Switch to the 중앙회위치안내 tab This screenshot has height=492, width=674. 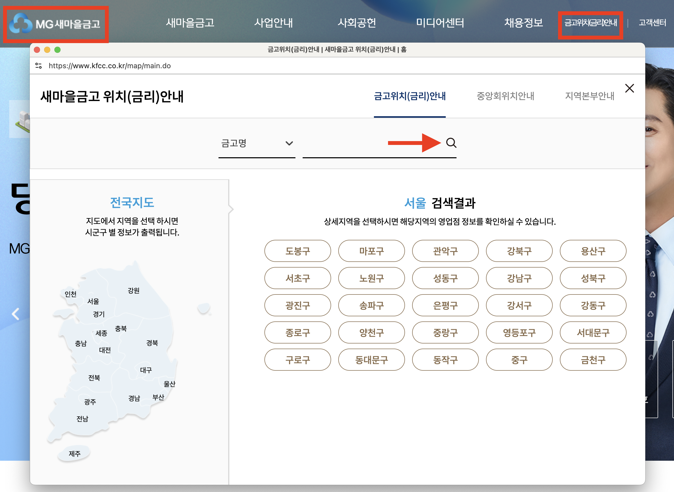point(505,96)
